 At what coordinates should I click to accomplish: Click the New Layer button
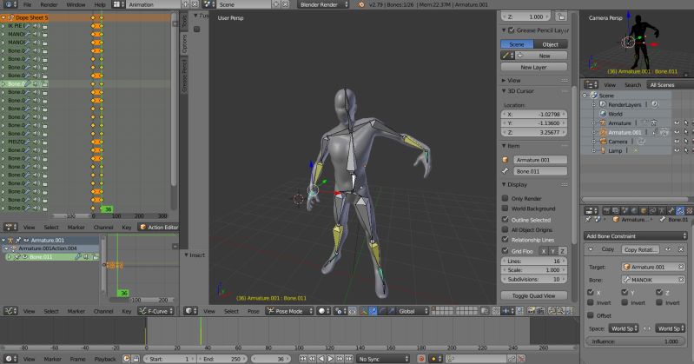tap(534, 67)
